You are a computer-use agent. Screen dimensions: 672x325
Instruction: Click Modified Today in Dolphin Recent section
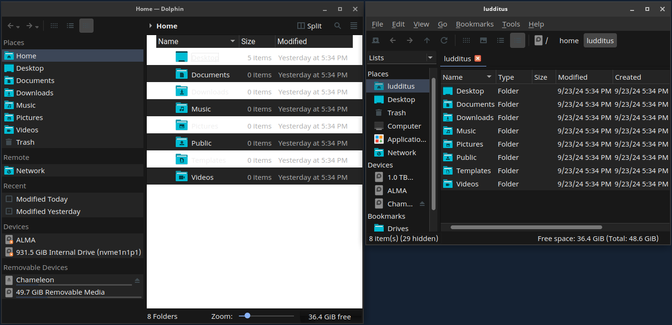pos(42,199)
